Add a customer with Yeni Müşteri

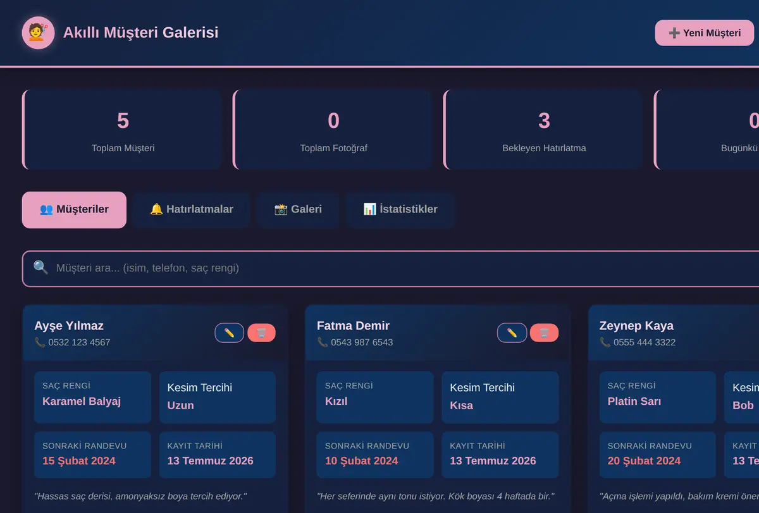click(705, 33)
